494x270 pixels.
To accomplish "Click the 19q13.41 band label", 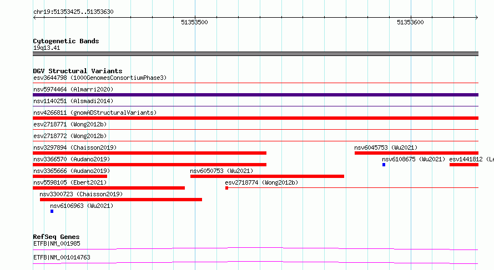I will tap(47, 48).
